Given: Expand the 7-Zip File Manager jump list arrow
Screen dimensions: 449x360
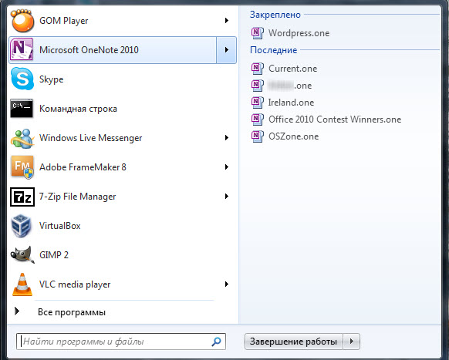Looking at the screenshot, I should [x=227, y=197].
